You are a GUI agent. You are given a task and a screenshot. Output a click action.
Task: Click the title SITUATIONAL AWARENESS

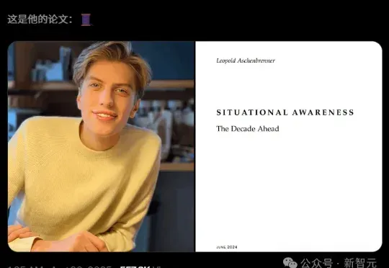(285, 112)
